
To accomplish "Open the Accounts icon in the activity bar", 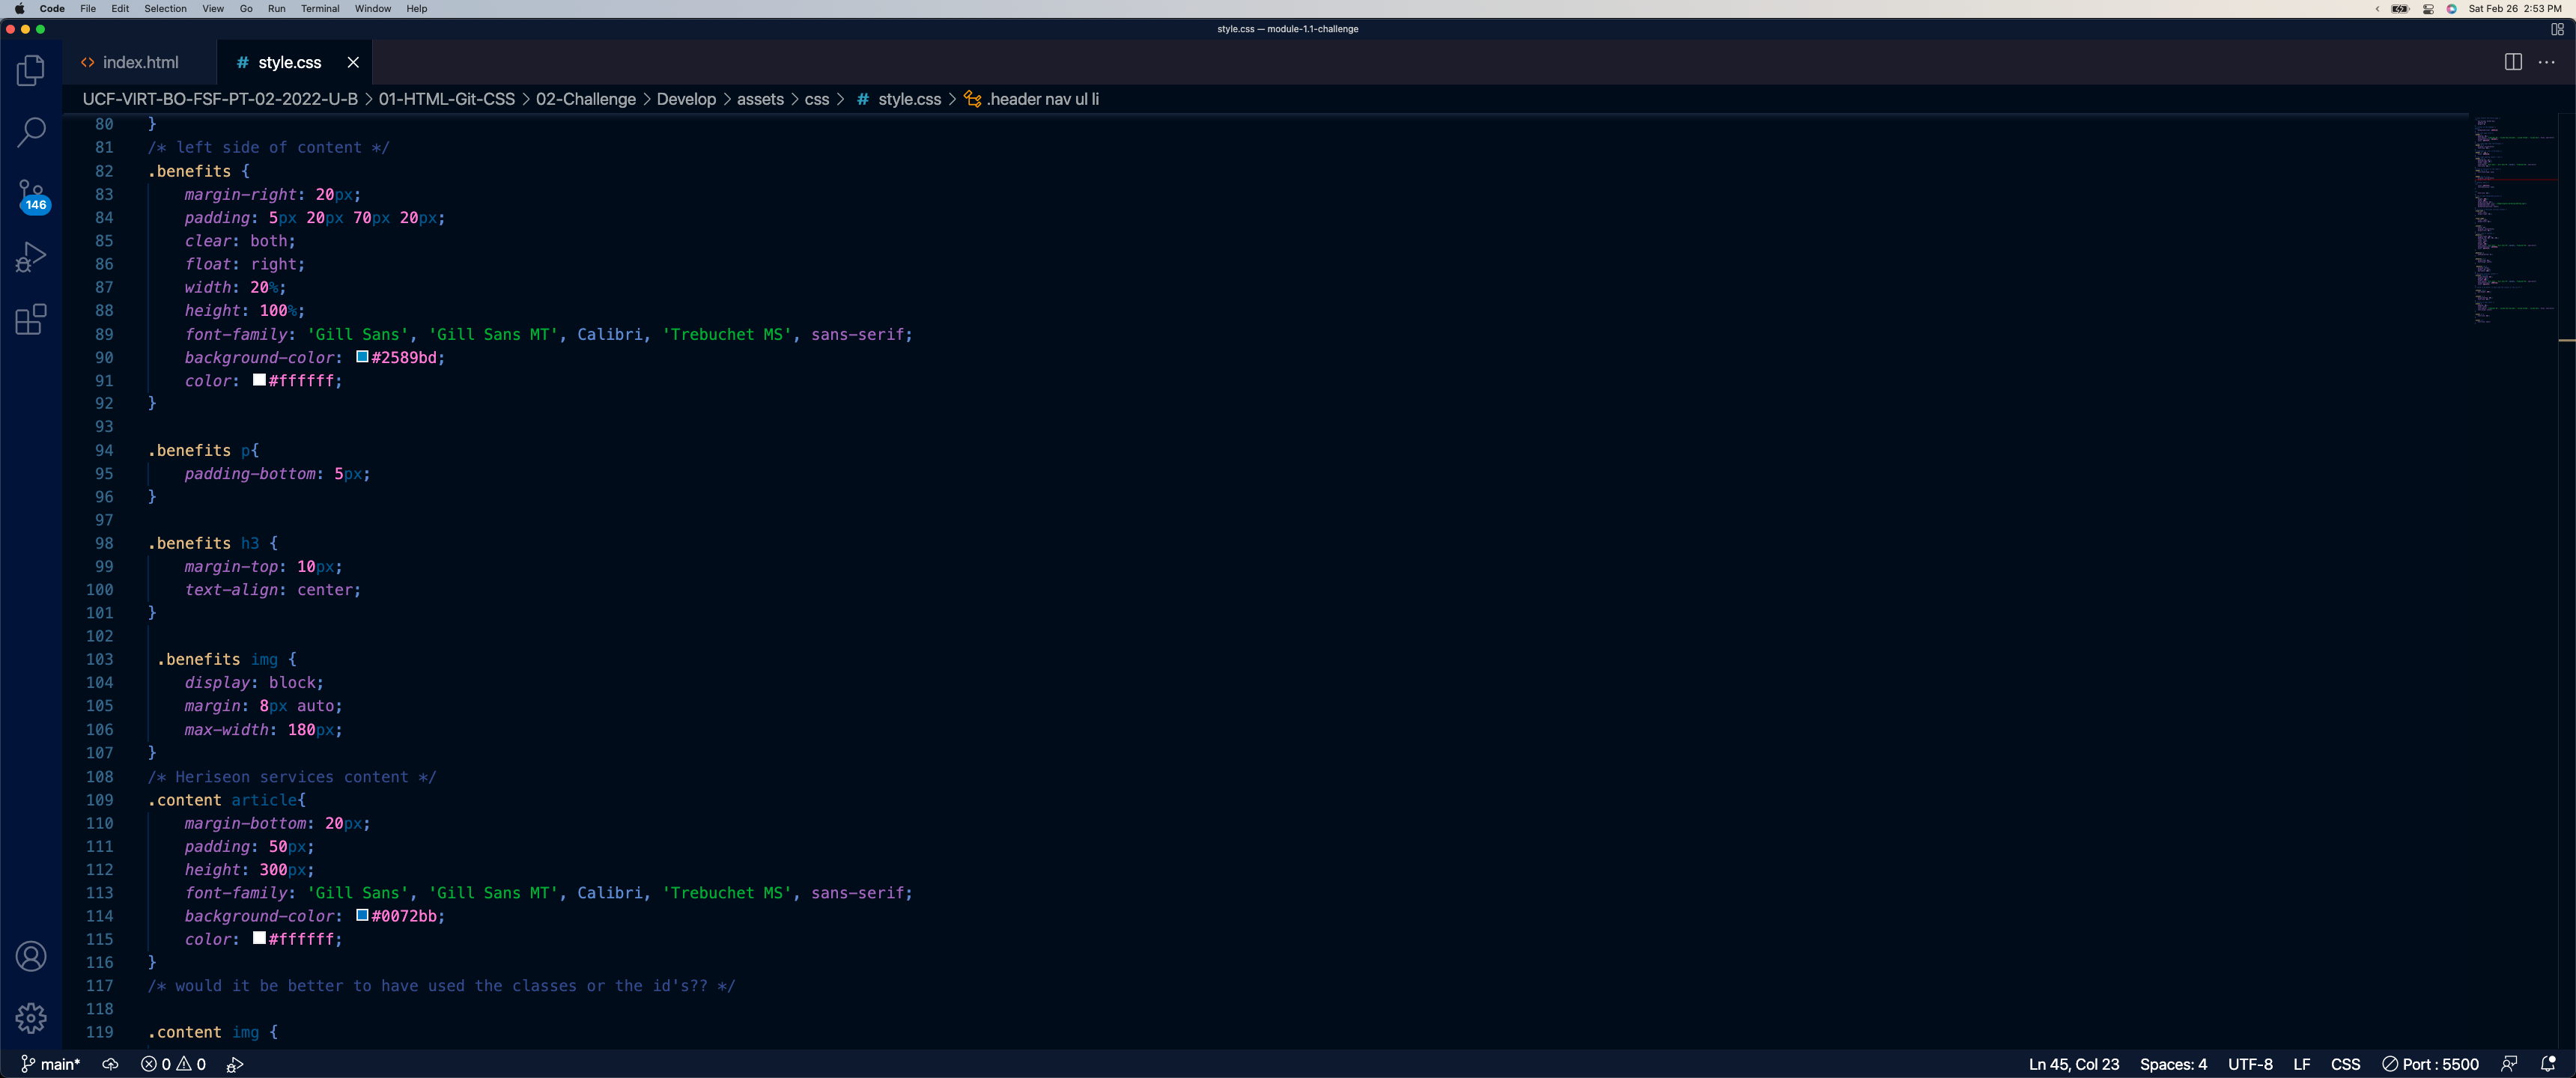I will coord(31,955).
